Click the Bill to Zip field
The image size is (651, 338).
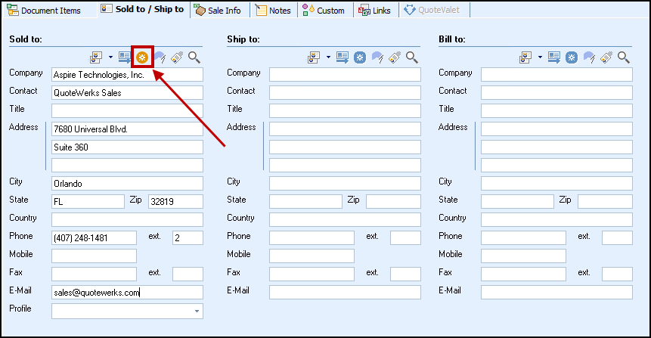point(605,202)
